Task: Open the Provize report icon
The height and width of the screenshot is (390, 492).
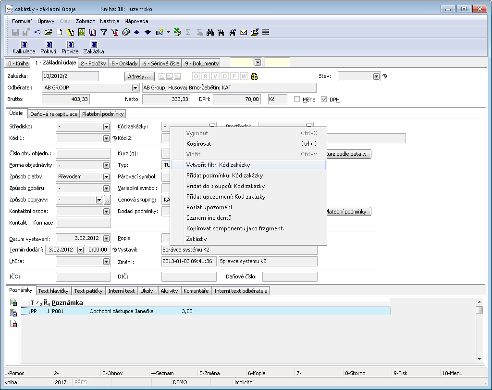Action: coord(70,45)
